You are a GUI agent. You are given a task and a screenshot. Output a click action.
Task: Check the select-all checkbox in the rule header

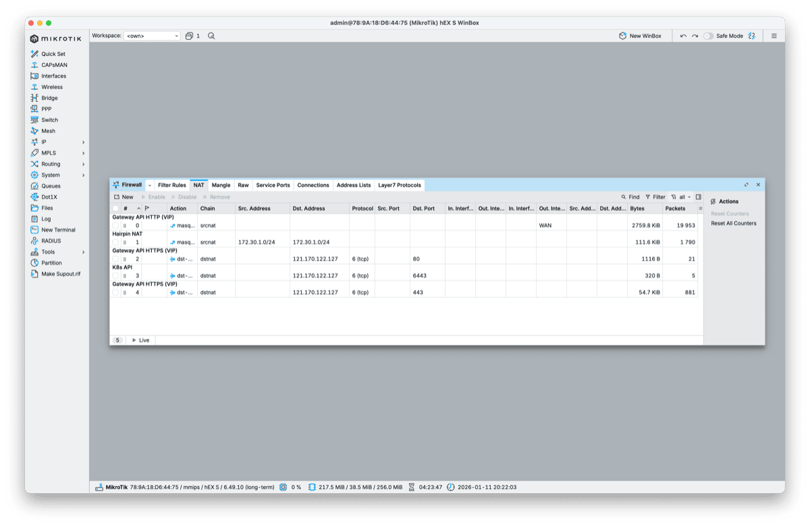116,208
